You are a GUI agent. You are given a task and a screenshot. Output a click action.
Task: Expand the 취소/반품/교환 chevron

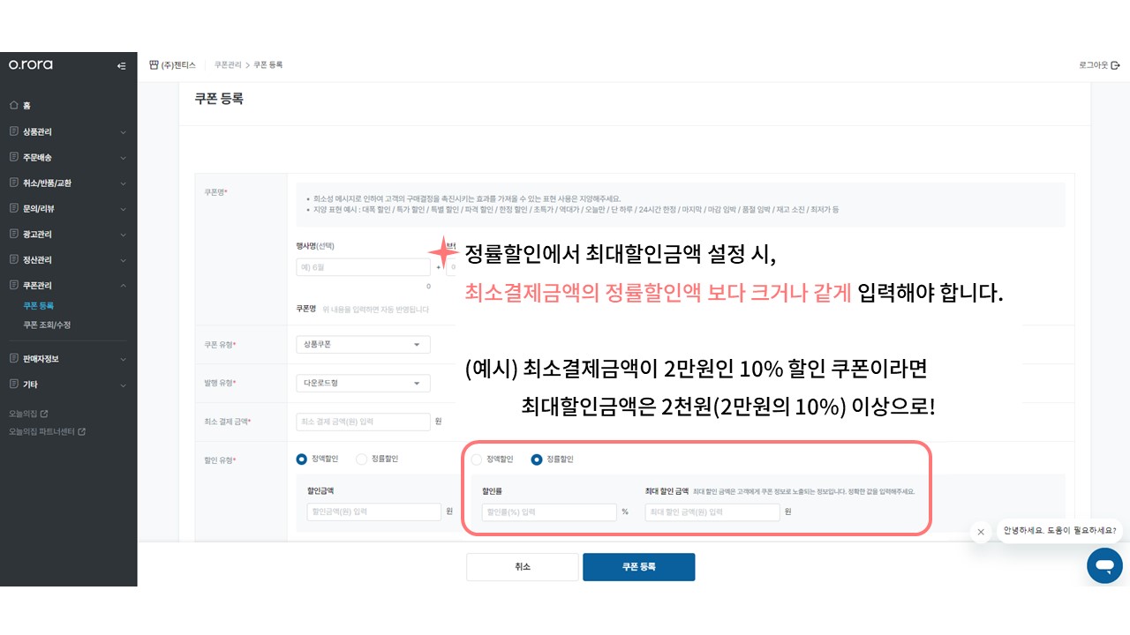point(123,183)
